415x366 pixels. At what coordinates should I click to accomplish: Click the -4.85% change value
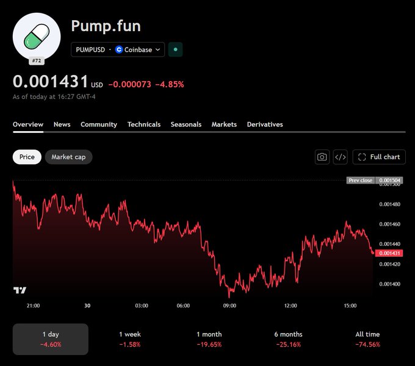pos(170,84)
